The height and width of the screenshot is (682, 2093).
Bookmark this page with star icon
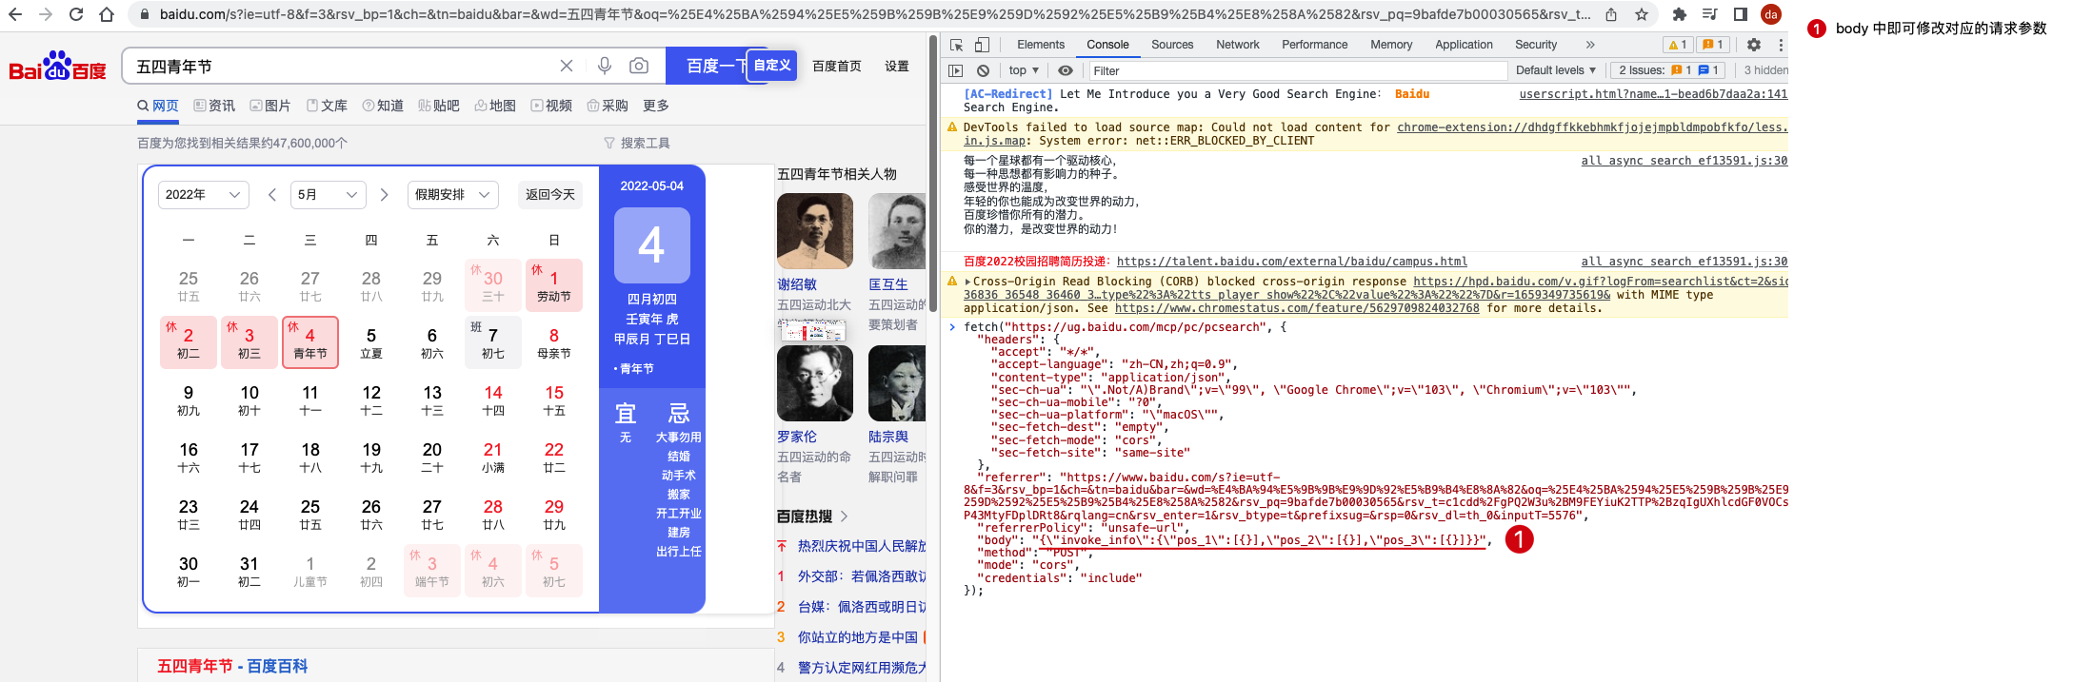click(1641, 14)
